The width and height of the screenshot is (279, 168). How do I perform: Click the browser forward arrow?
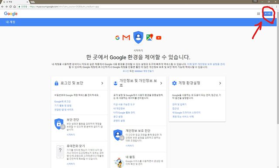(7, 7)
